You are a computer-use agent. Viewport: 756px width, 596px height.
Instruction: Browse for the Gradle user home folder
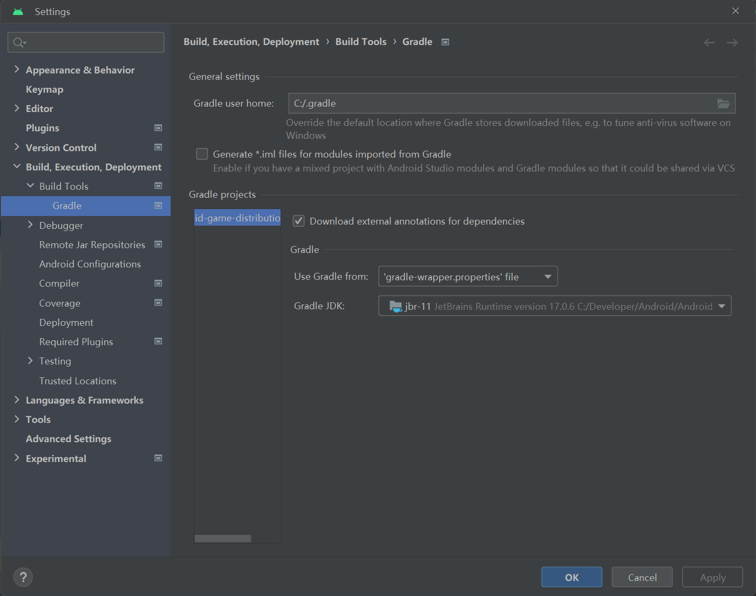(723, 103)
